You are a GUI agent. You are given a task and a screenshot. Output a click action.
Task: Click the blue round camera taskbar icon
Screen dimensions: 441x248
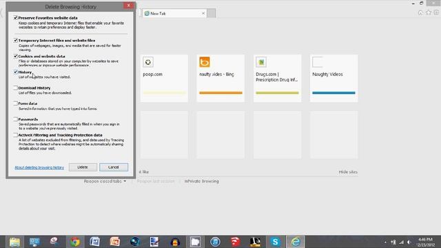coord(135,242)
